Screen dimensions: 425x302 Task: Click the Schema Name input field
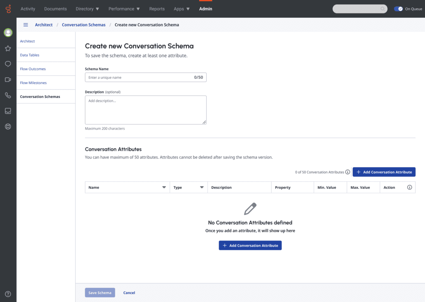click(145, 77)
